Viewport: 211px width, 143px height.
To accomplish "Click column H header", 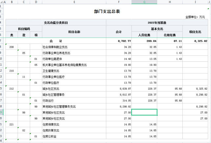I will 170,2.
